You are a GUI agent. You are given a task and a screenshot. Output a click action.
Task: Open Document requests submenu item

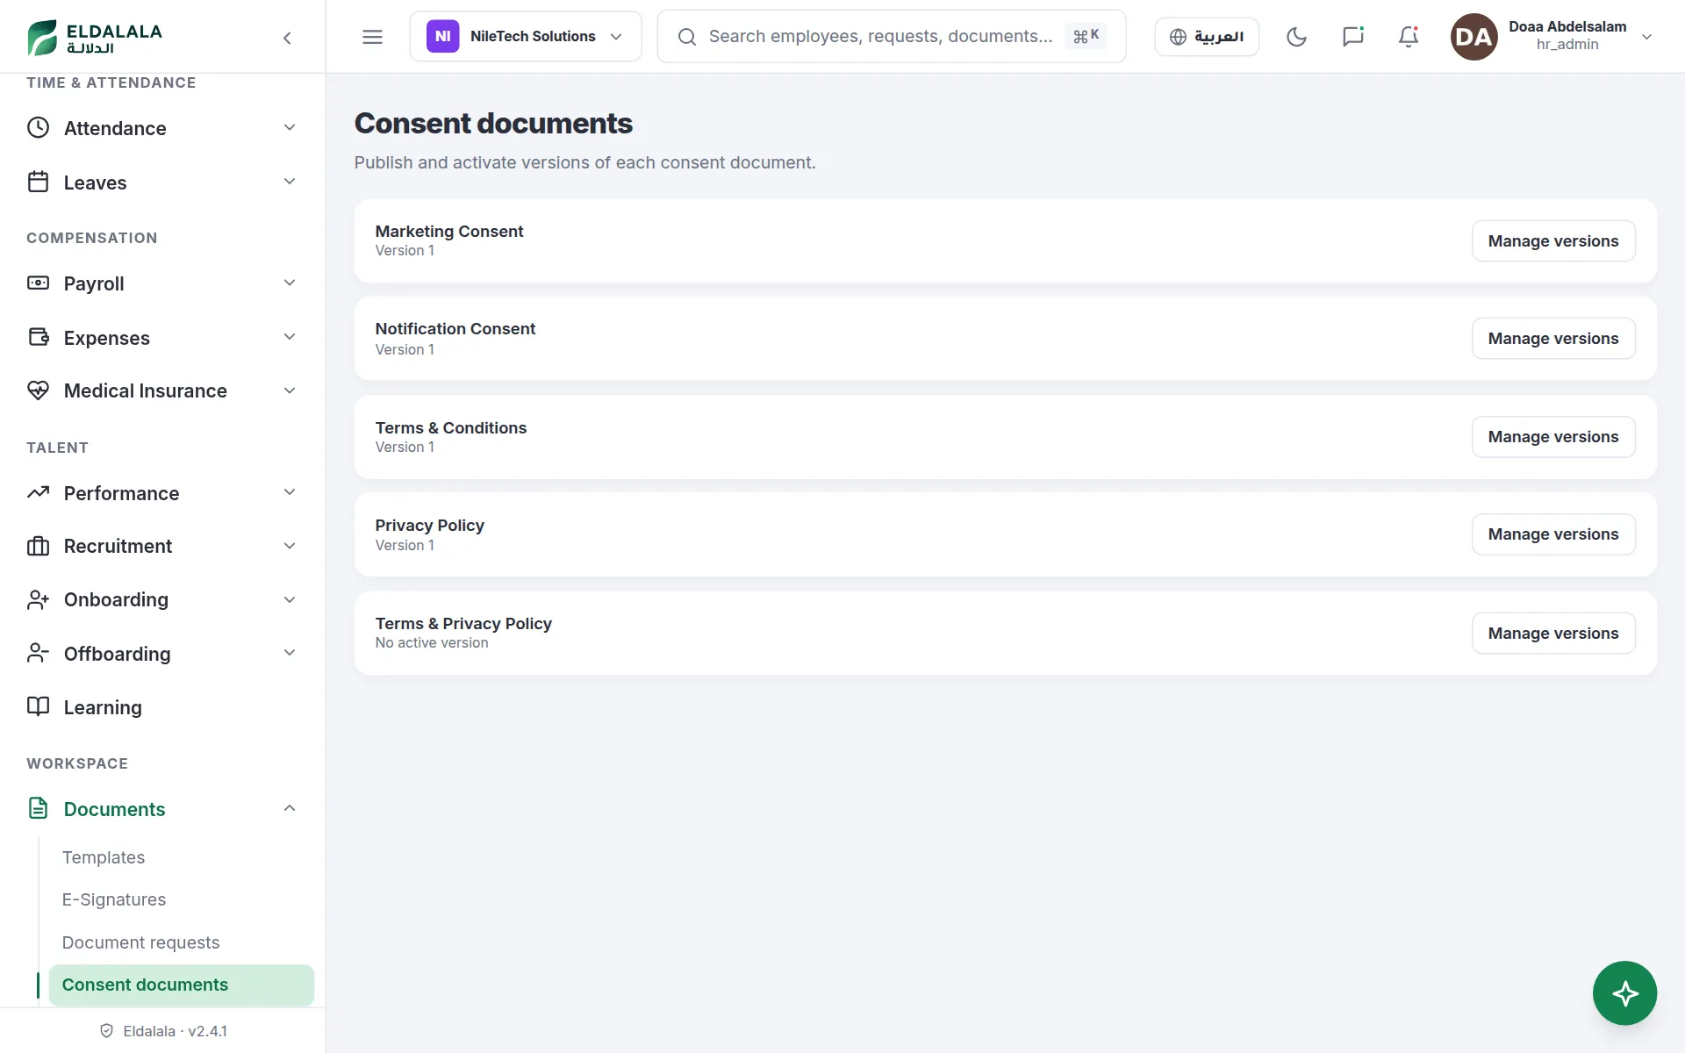[140, 942]
